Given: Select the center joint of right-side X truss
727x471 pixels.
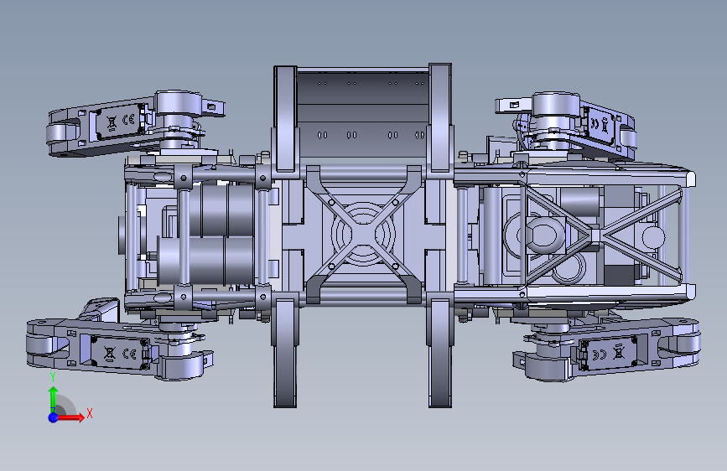Looking at the screenshot, I should (x=595, y=234).
